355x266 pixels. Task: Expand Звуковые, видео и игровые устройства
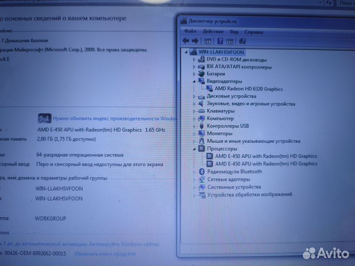pyautogui.click(x=194, y=104)
